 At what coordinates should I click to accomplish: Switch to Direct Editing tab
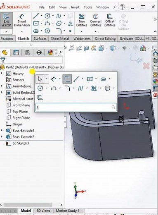105,38
